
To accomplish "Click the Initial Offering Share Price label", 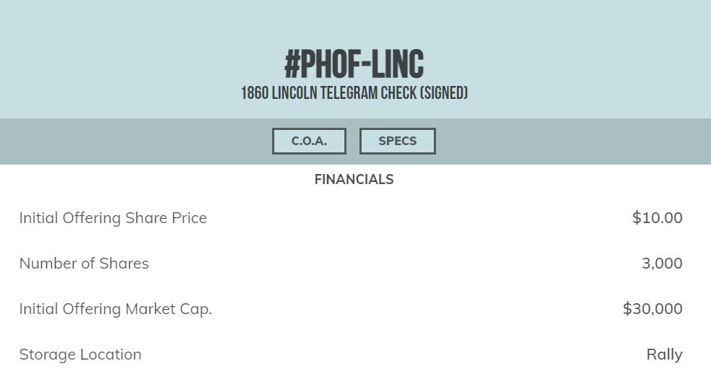I will click(x=113, y=218).
